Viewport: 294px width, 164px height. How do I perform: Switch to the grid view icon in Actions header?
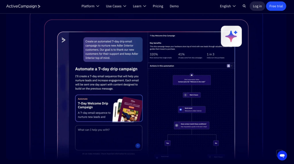232,66
